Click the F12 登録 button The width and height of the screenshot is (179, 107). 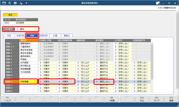tap(171, 99)
